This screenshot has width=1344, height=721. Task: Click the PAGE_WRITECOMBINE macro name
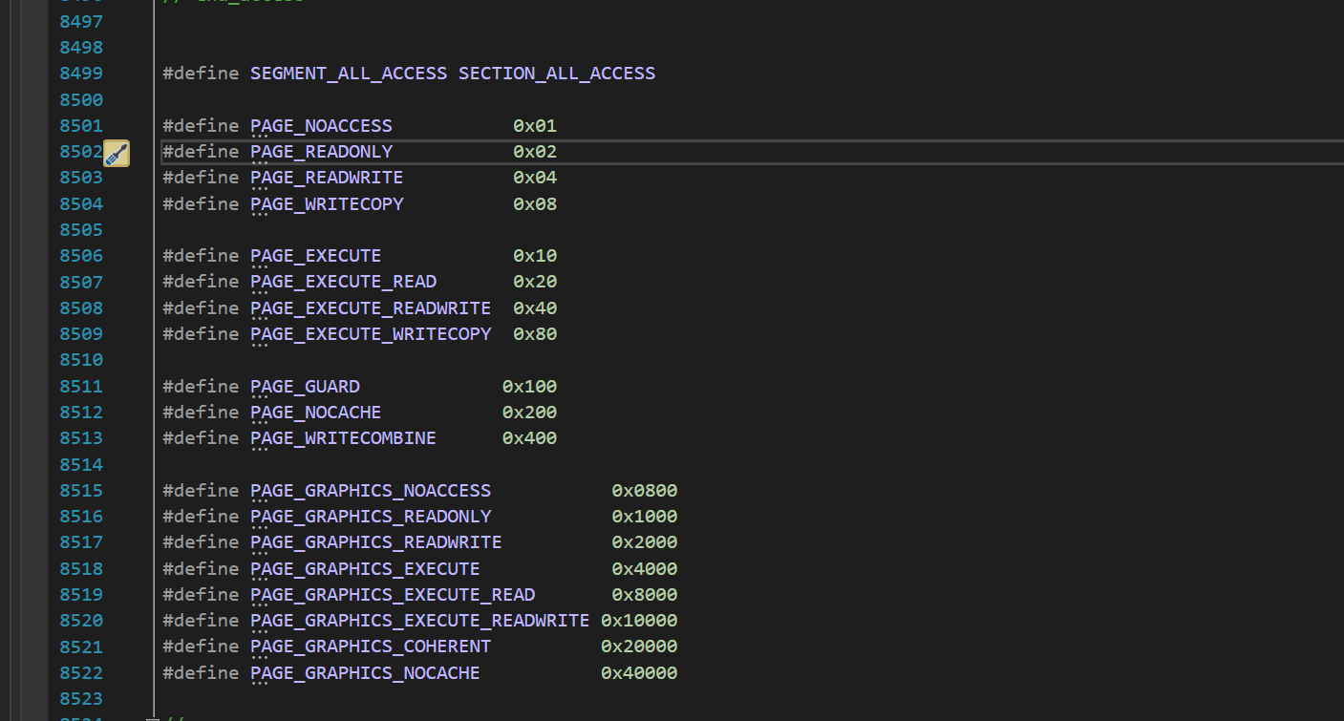343,438
